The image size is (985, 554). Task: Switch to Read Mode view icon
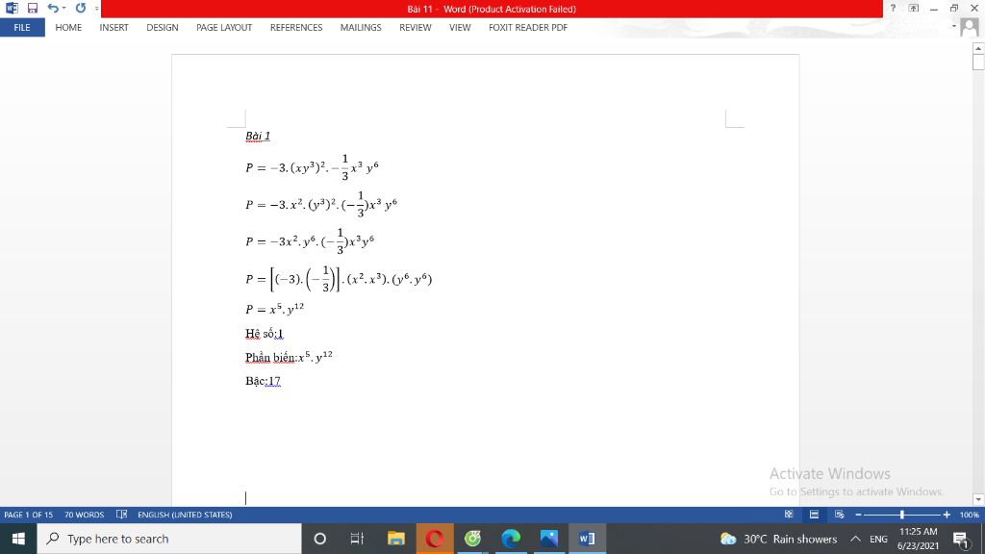[789, 515]
